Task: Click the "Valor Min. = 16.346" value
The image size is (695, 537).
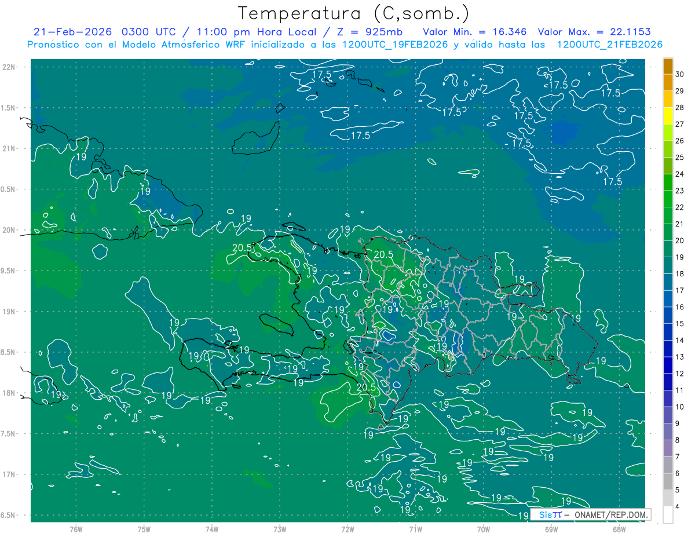Action: 475,32
